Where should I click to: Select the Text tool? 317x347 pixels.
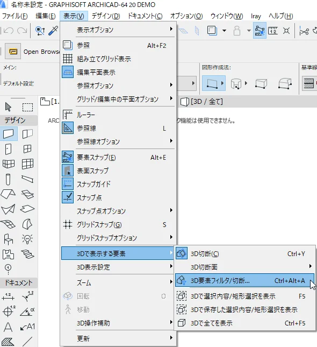pyautogui.click(x=8, y=327)
